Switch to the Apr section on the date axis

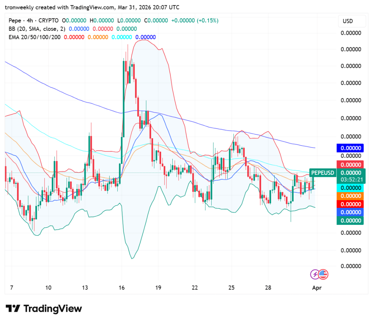click(317, 287)
